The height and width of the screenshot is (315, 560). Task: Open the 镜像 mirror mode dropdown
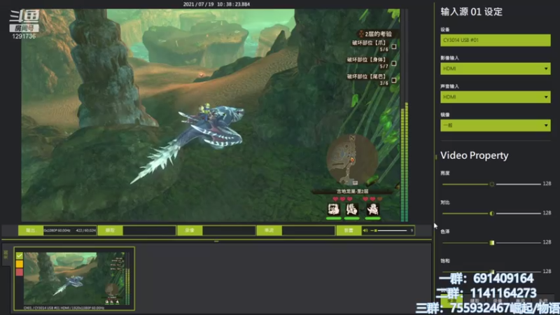tap(496, 125)
